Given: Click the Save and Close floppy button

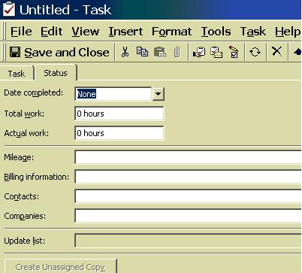Looking at the screenshot, I should pos(59,53).
